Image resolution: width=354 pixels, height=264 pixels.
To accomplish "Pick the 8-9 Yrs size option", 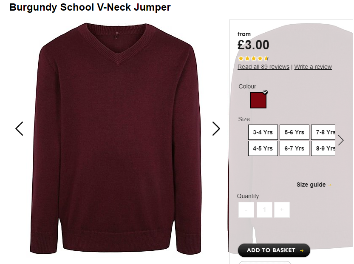I will pos(323,148).
